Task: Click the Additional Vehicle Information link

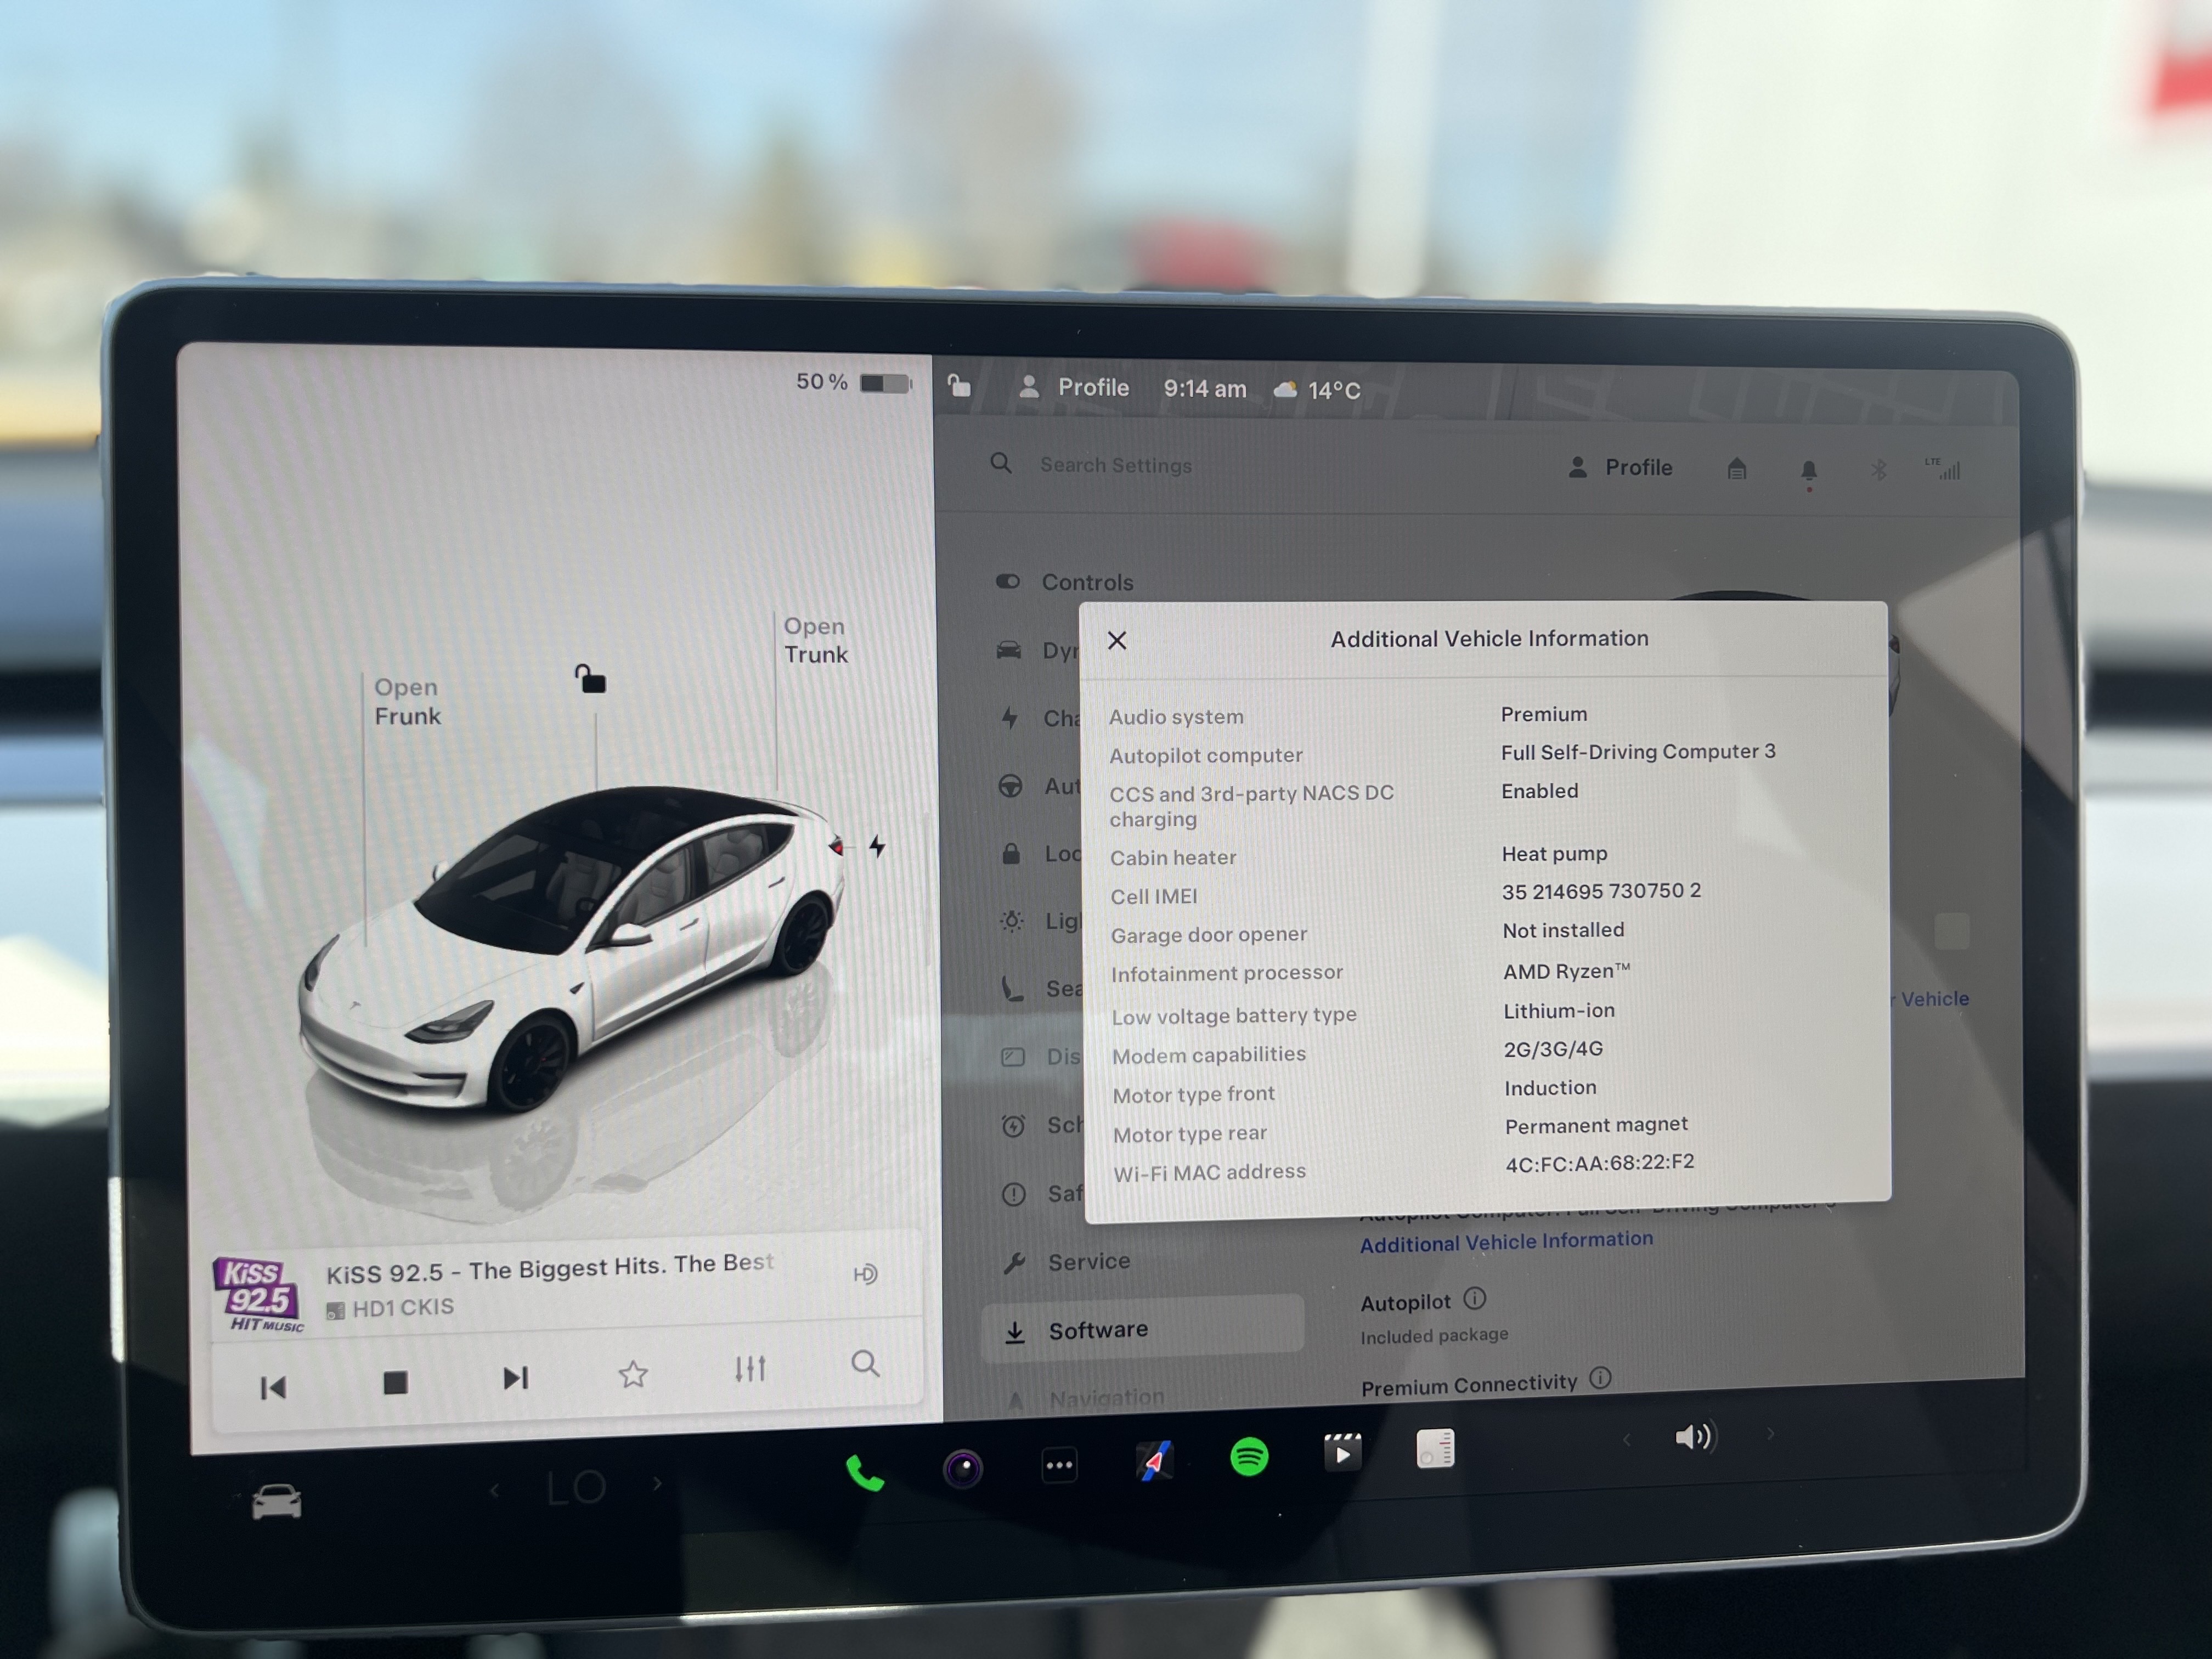Action: 1506,1242
